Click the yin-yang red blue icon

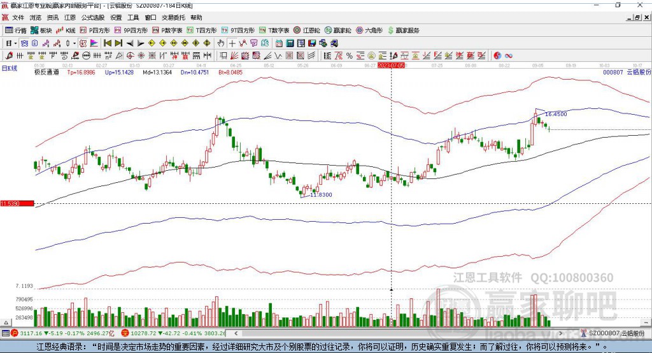click(x=497, y=56)
